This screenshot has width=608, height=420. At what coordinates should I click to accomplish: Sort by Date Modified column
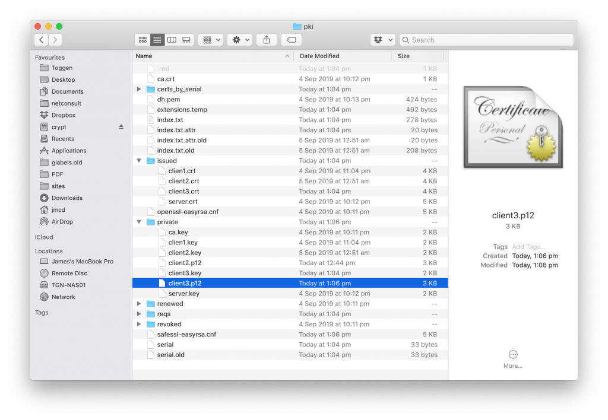tap(343, 56)
